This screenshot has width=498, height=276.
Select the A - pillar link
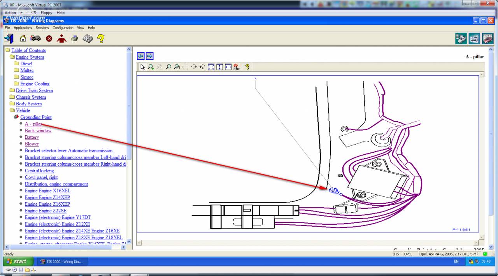click(x=33, y=124)
